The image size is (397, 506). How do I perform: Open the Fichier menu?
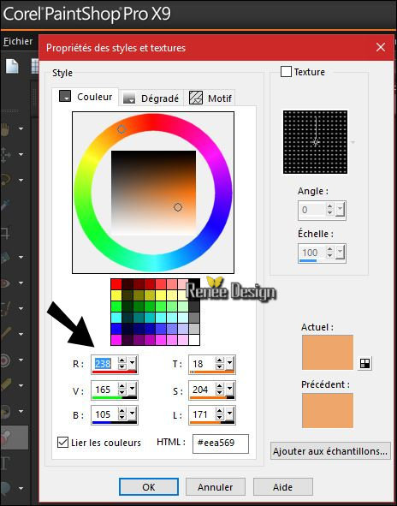(x=18, y=41)
